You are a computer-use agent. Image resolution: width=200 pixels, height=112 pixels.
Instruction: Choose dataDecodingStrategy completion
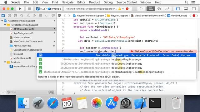pos(117,64)
